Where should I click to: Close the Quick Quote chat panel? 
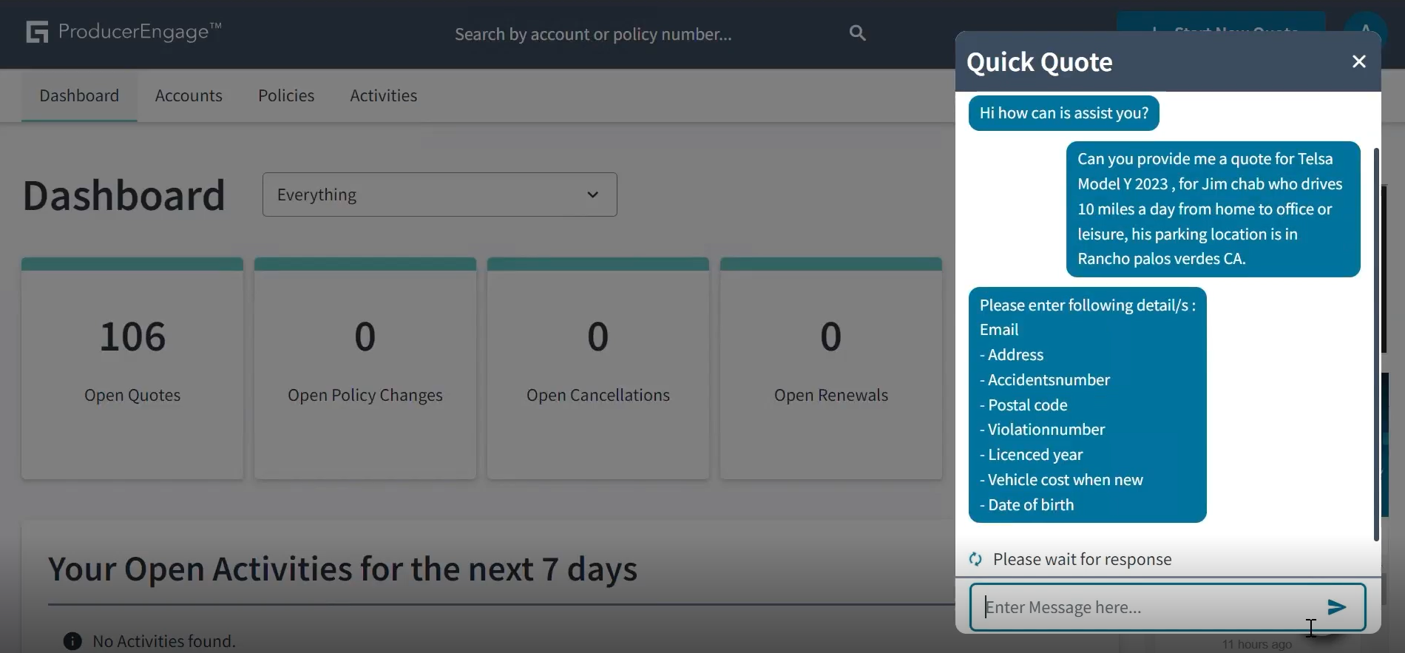pyautogui.click(x=1358, y=62)
